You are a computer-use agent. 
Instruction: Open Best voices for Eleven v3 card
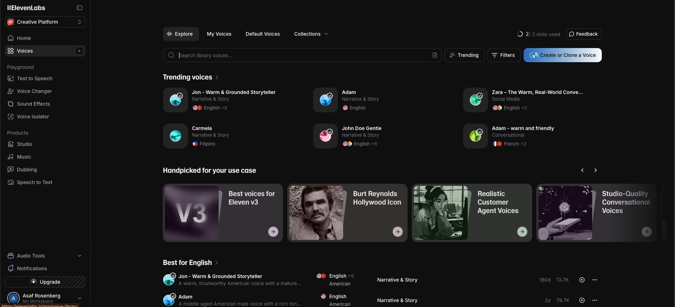pyautogui.click(x=223, y=213)
